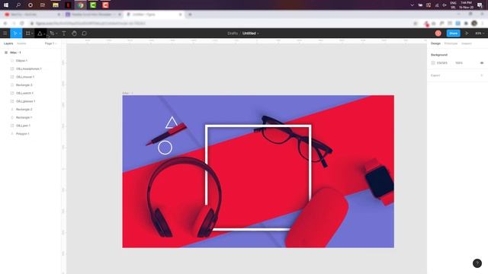Switch to the Inspect tab
Viewport: 488px width, 274px height.
pos(466,43)
